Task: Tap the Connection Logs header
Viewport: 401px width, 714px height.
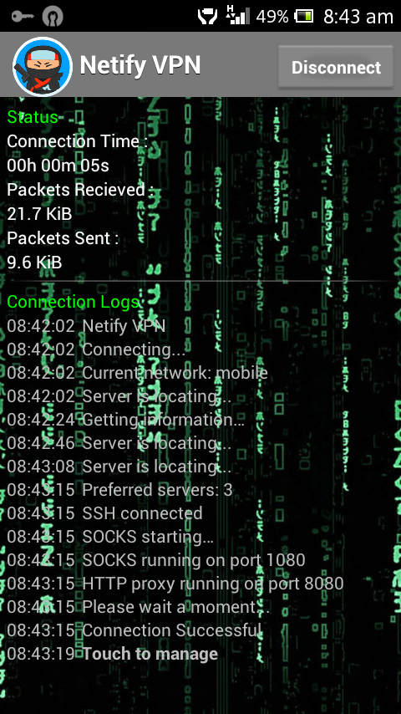Action: [73, 302]
